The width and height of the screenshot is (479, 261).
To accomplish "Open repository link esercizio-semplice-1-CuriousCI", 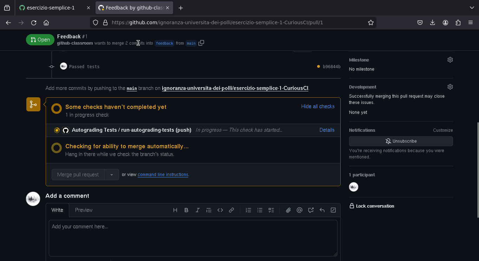I will pos(235,88).
